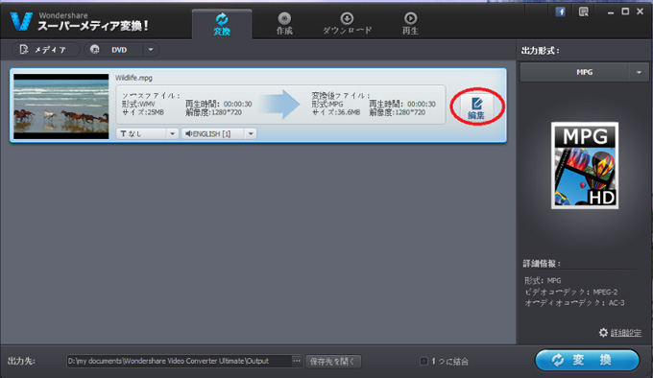Click the 形式:WMV source format text
653x378 pixels.
138,104
